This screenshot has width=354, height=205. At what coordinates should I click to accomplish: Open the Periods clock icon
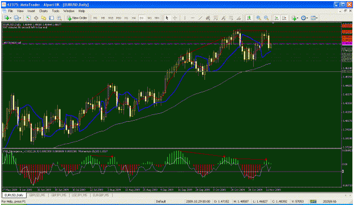304,18
